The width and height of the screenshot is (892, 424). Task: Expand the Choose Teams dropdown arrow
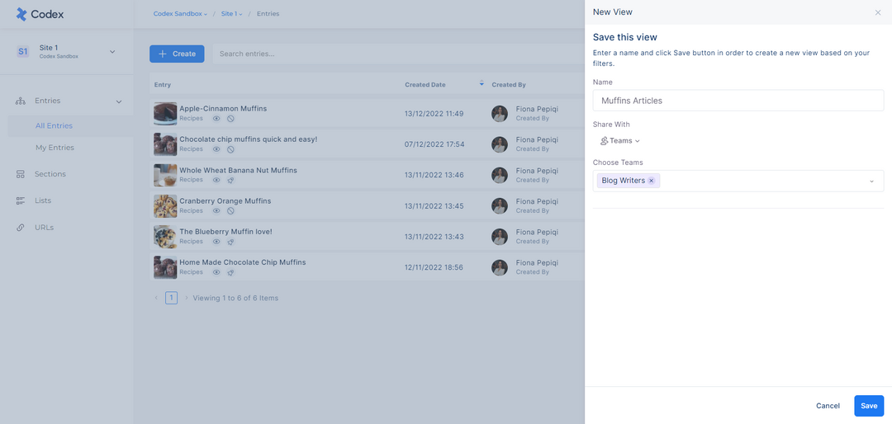pos(871,181)
